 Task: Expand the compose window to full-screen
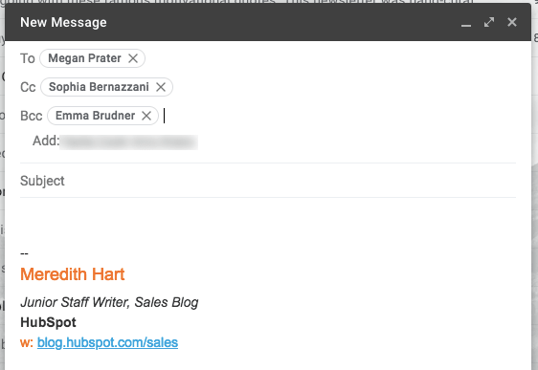[489, 22]
